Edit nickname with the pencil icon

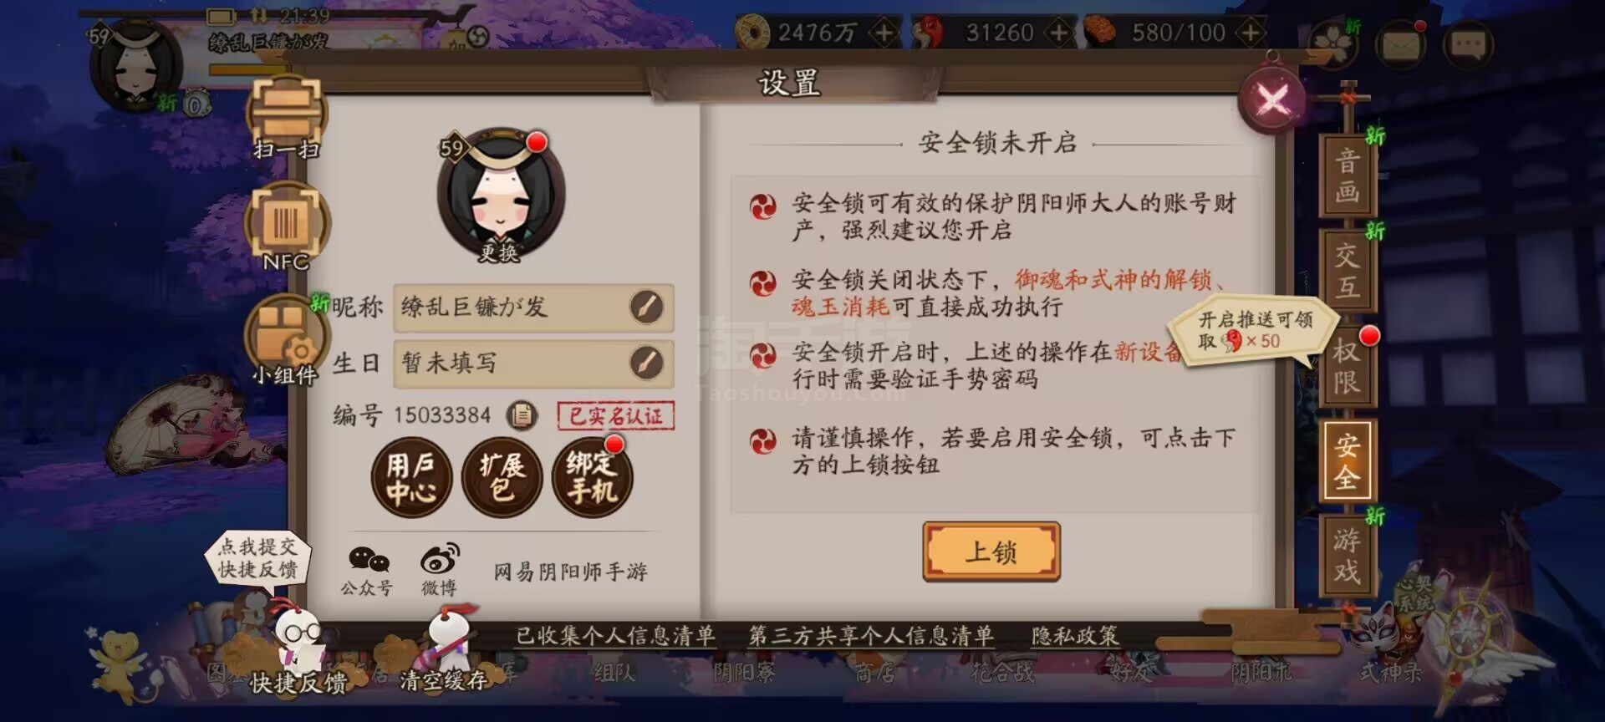646,307
